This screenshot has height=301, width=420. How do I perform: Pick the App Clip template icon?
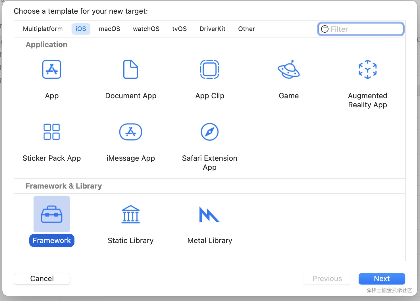(210, 69)
